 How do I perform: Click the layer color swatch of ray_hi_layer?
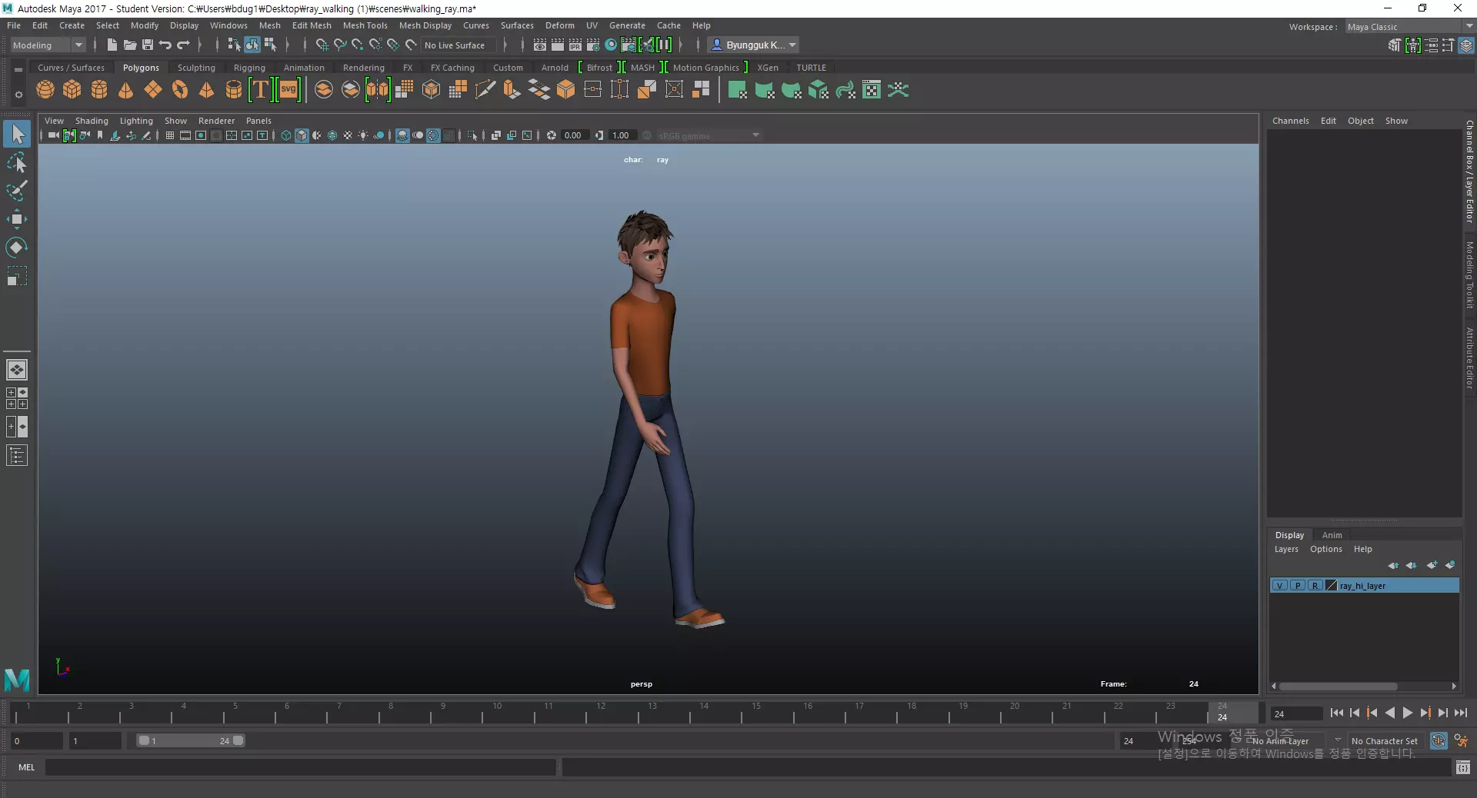1332,586
